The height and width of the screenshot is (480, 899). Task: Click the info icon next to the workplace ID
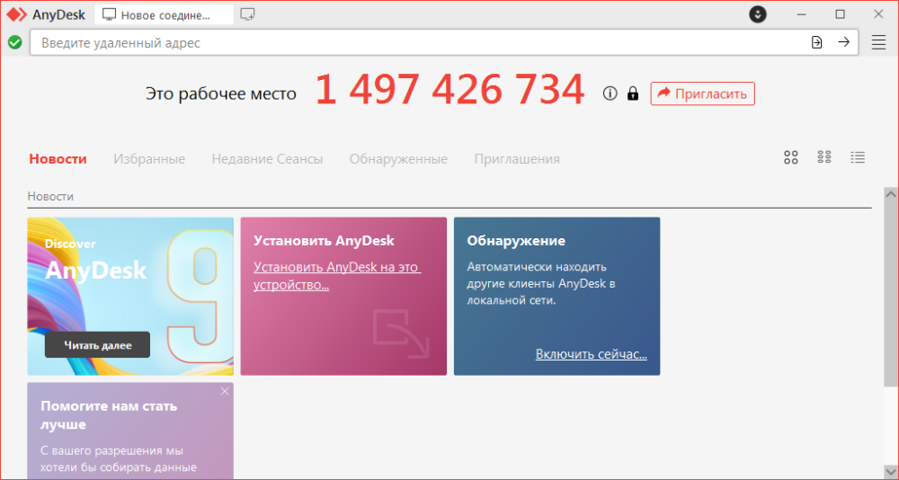pos(610,93)
